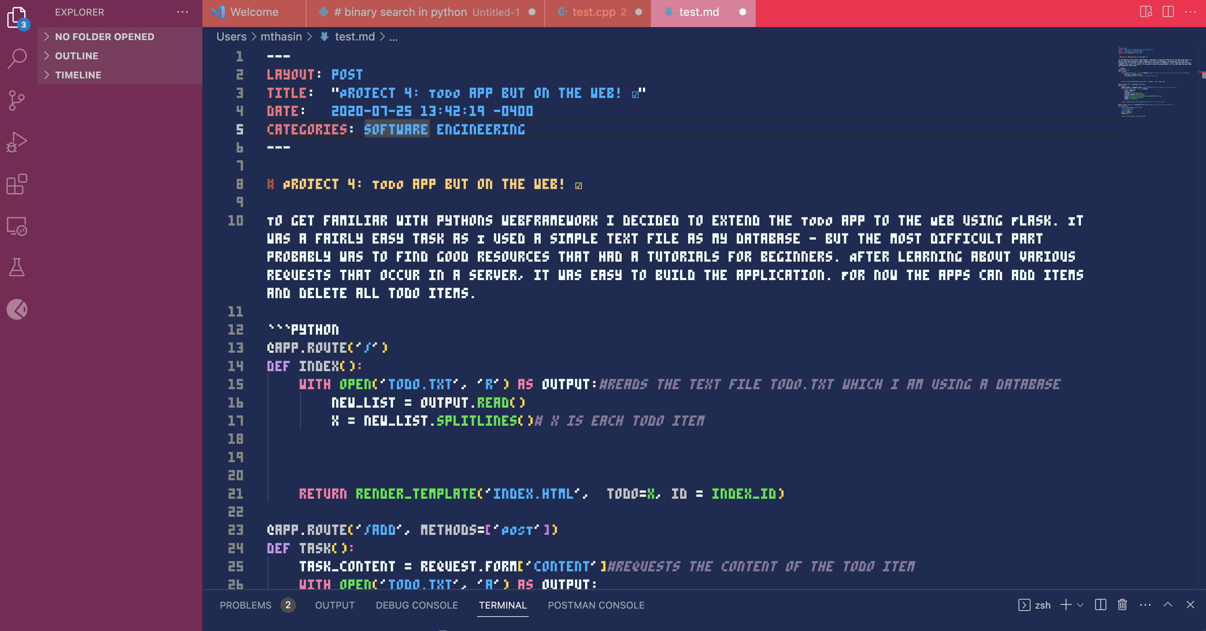1206x631 pixels.
Task: Click the Project 4 markdown heading line
Action: (x=424, y=184)
